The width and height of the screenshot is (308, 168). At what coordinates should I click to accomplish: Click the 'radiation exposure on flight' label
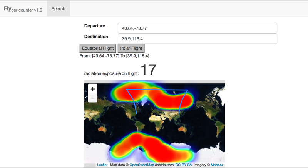[111, 73]
